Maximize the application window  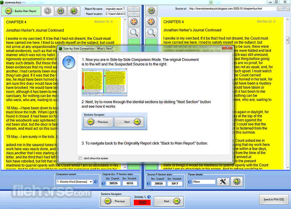coord(276,2)
